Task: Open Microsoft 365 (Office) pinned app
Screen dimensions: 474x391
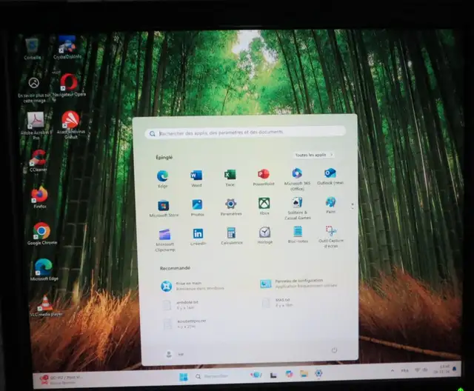Action: click(x=297, y=179)
